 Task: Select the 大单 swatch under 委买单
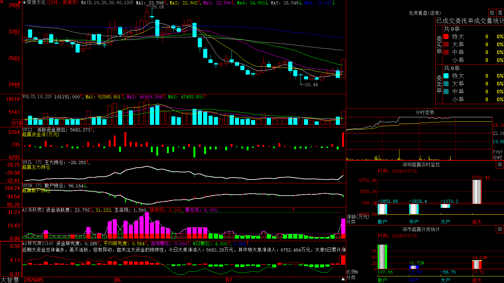[446, 44]
